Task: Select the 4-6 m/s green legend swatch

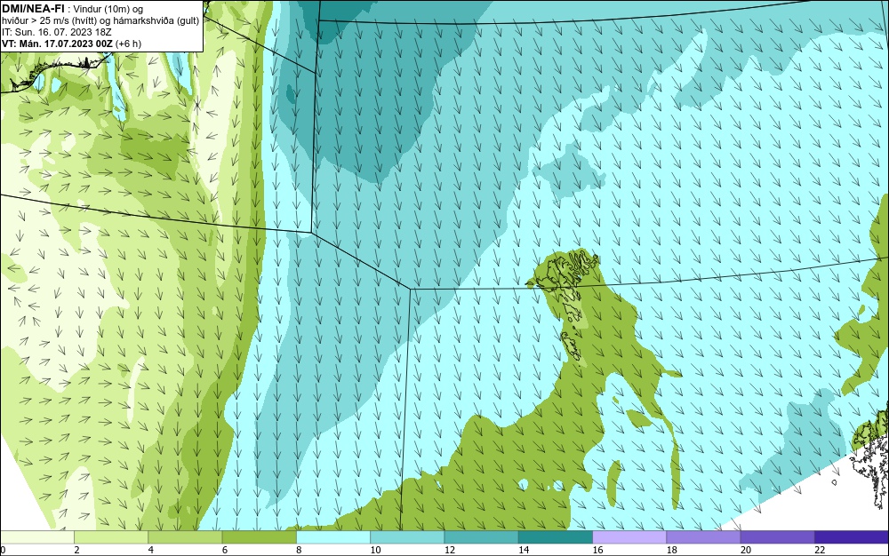Action: (x=186, y=537)
